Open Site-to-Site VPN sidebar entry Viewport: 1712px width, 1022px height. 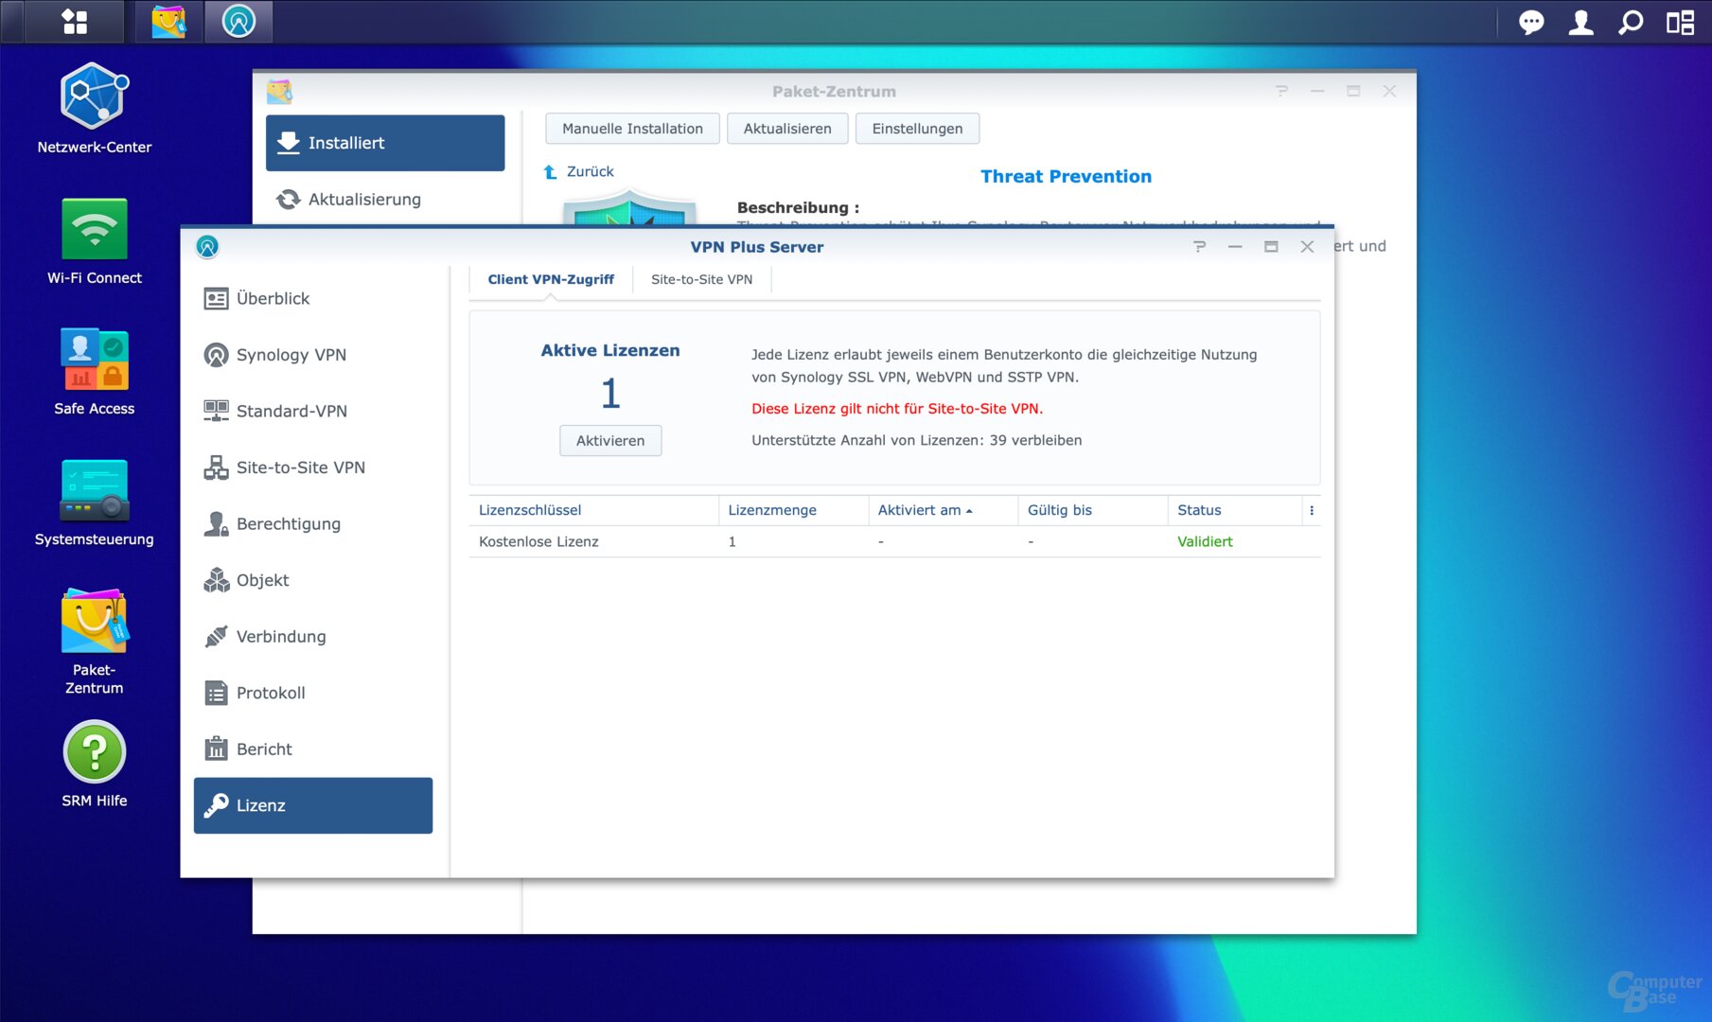click(313, 467)
